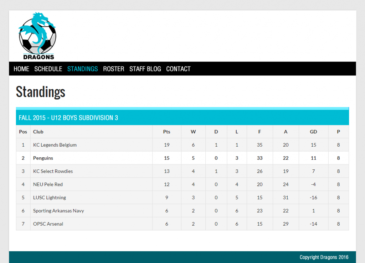The image size is (365, 263).
Task: Open the Sporting Arkansas Navy club link
Action: (x=58, y=211)
